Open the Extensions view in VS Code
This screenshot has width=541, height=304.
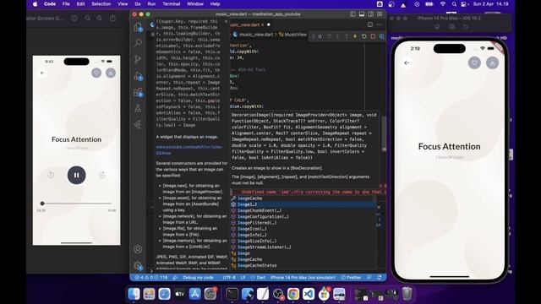tap(138, 92)
